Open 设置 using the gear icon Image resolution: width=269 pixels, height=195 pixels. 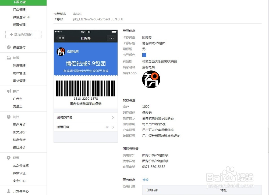(9, 158)
